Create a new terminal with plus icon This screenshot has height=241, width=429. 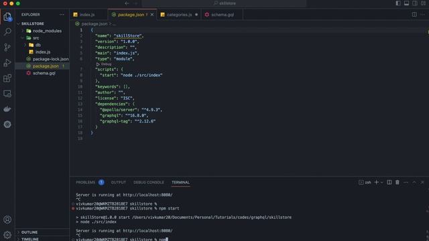click(377, 182)
